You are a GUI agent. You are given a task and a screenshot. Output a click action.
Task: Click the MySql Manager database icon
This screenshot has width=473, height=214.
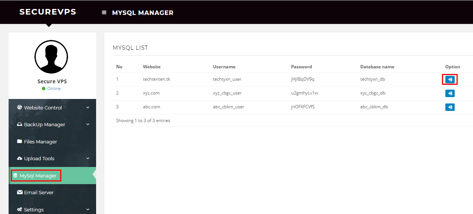click(x=15, y=176)
